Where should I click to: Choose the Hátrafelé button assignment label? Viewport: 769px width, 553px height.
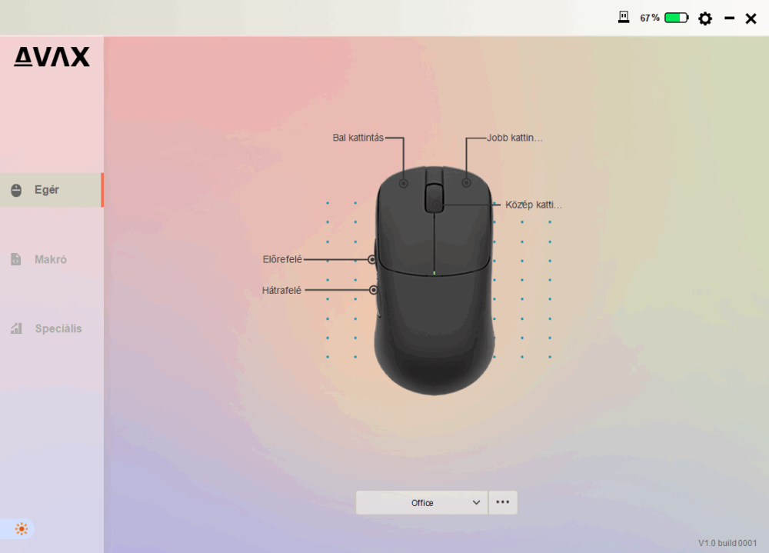click(281, 290)
